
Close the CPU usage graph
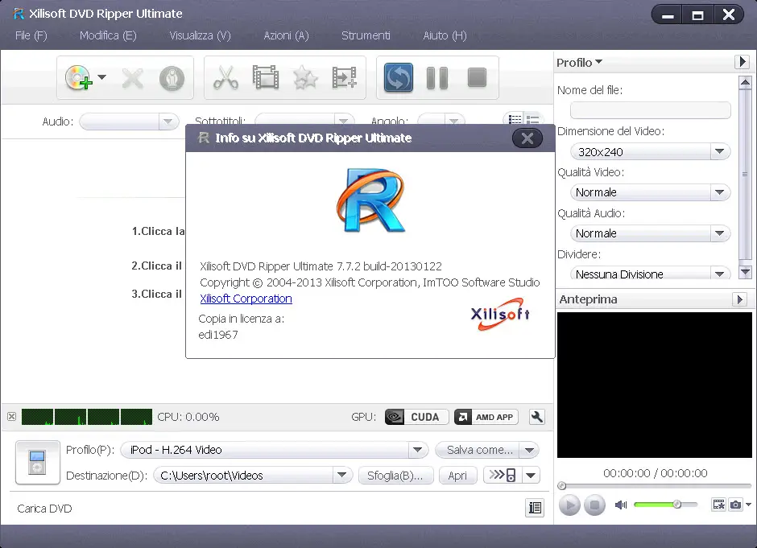click(11, 417)
